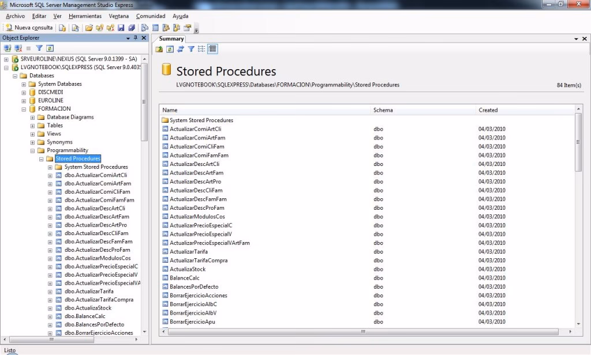This screenshot has width=591, height=355.
Task: Open the active files dropdown in Summary pane
Action: pyautogui.click(x=576, y=39)
